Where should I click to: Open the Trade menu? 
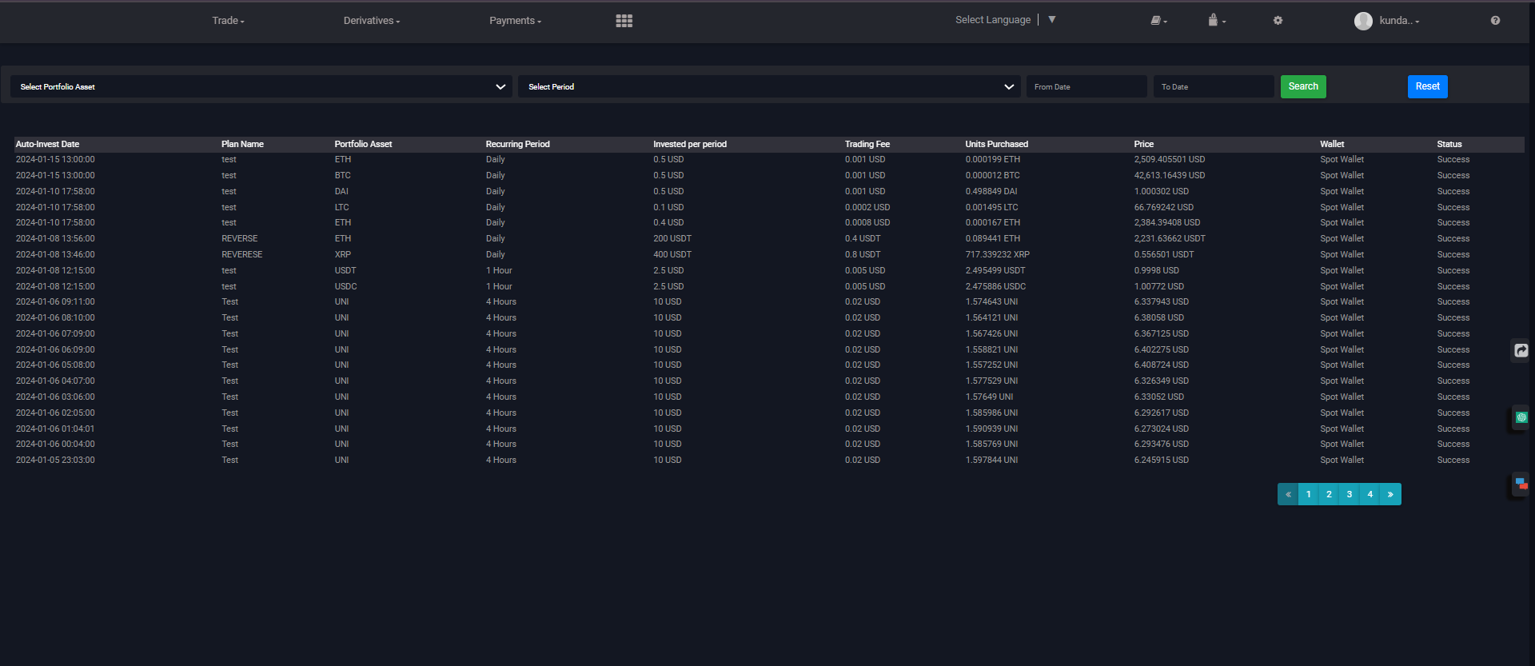click(228, 21)
